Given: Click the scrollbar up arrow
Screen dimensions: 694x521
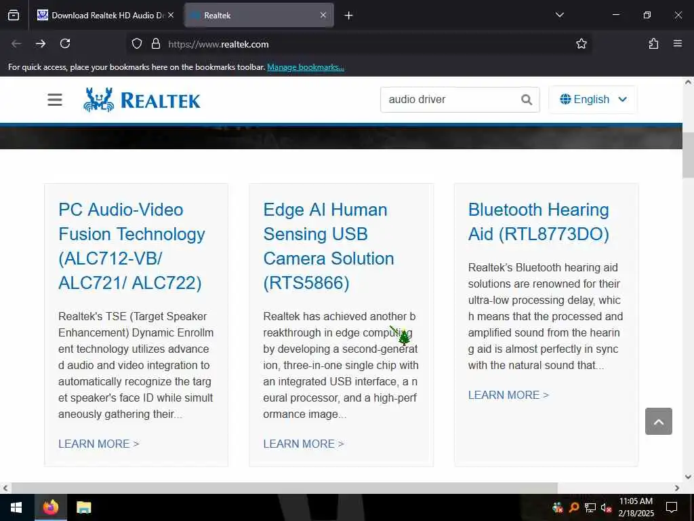Looking at the screenshot, I should [x=688, y=82].
